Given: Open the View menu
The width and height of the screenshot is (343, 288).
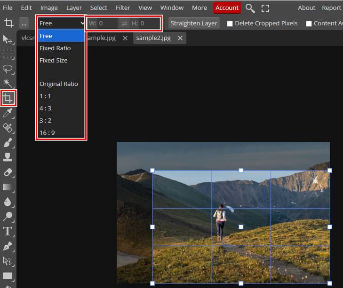Looking at the screenshot, I should (145, 8).
